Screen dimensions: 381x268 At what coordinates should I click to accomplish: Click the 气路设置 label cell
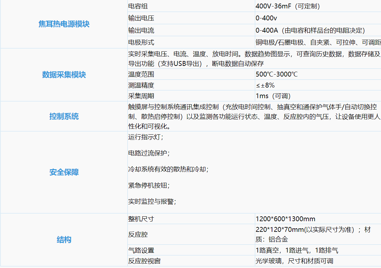tap(141, 251)
